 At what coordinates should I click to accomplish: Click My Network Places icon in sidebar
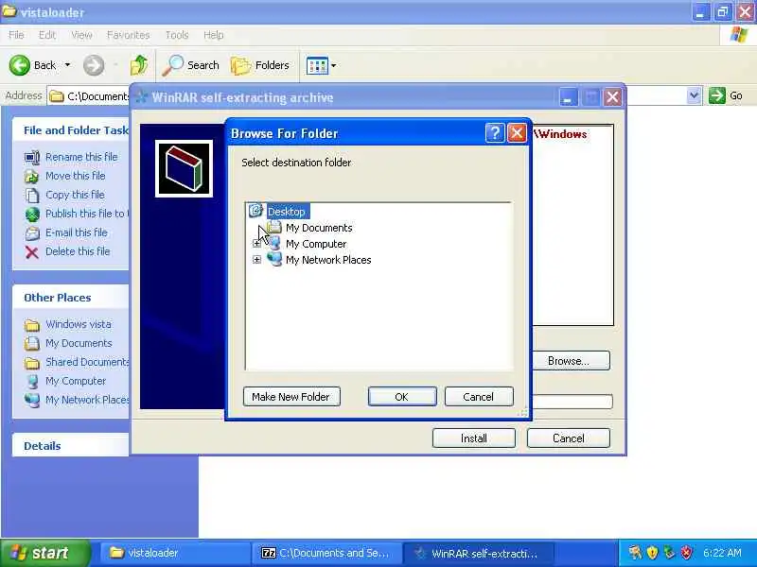click(32, 400)
